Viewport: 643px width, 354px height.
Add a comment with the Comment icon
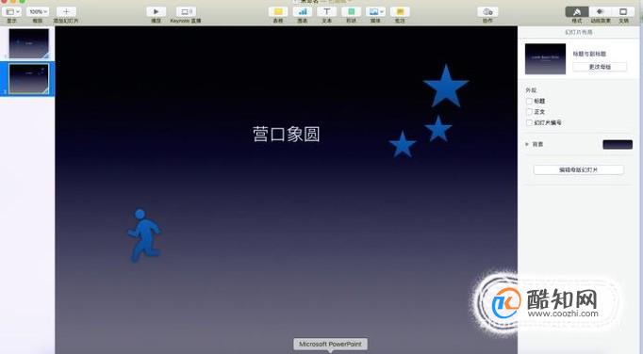(401, 12)
